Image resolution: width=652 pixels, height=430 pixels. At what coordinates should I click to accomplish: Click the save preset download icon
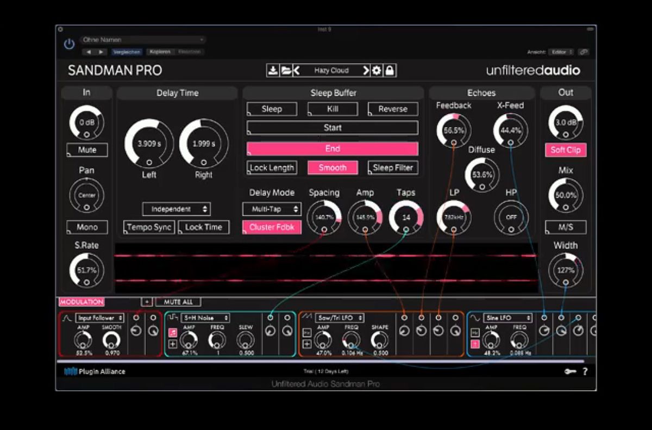(273, 71)
